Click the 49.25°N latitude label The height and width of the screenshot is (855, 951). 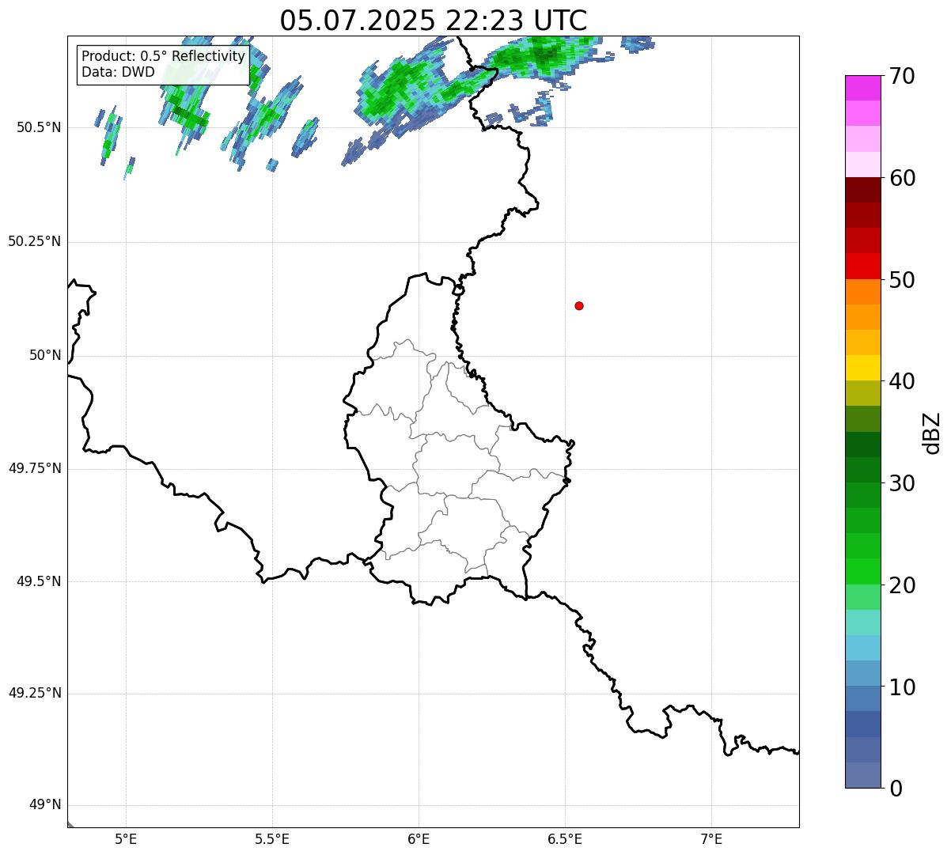(x=34, y=694)
